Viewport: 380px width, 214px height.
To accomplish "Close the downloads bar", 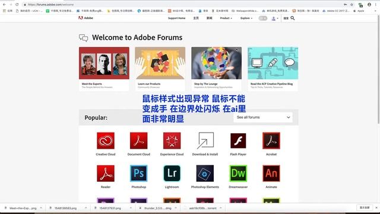I will pyautogui.click(x=376, y=207).
